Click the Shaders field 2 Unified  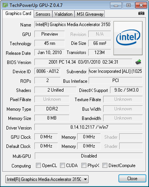pos(55,90)
